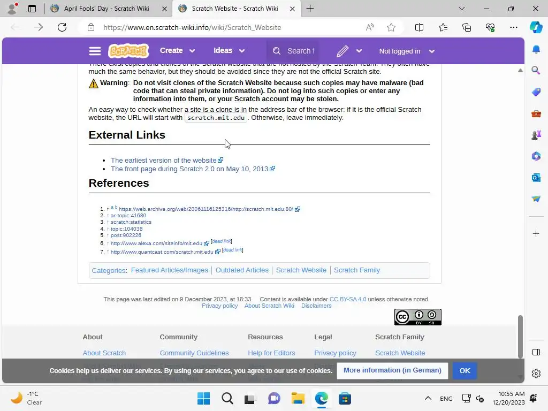Screen dimensions: 548x411
Task: Open the Windows Start menu
Action: pyautogui.click(x=203, y=398)
